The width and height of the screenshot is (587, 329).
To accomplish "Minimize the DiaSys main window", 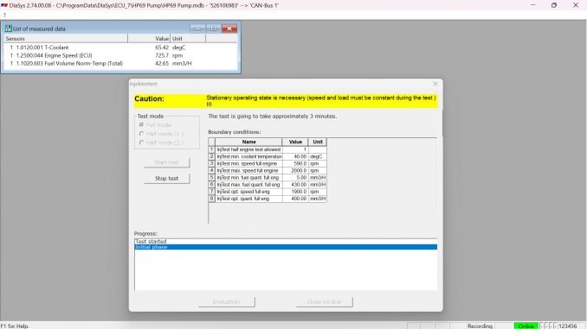I will [x=533, y=5].
